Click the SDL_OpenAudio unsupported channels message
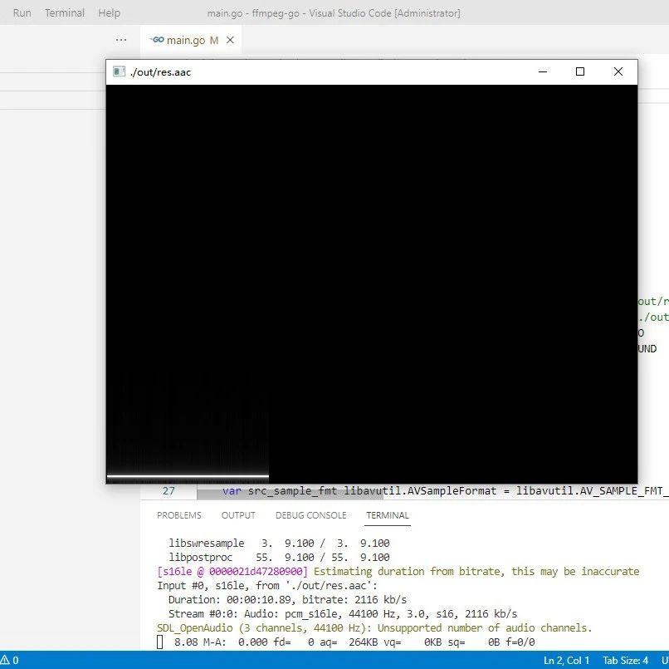669x669 pixels. [x=374, y=627]
